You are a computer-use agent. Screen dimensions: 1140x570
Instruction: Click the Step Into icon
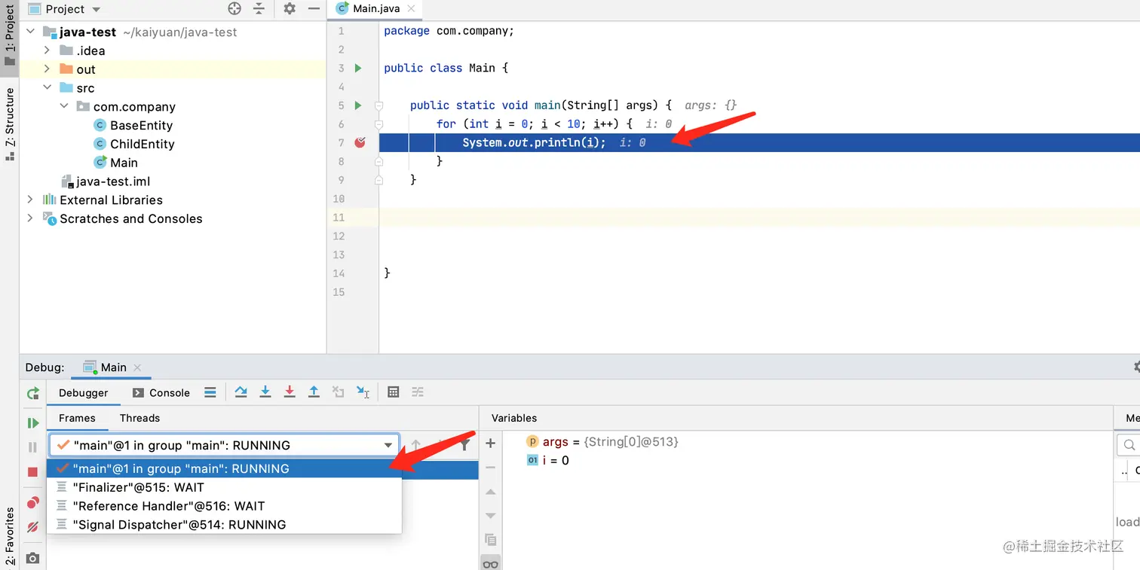(x=265, y=392)
